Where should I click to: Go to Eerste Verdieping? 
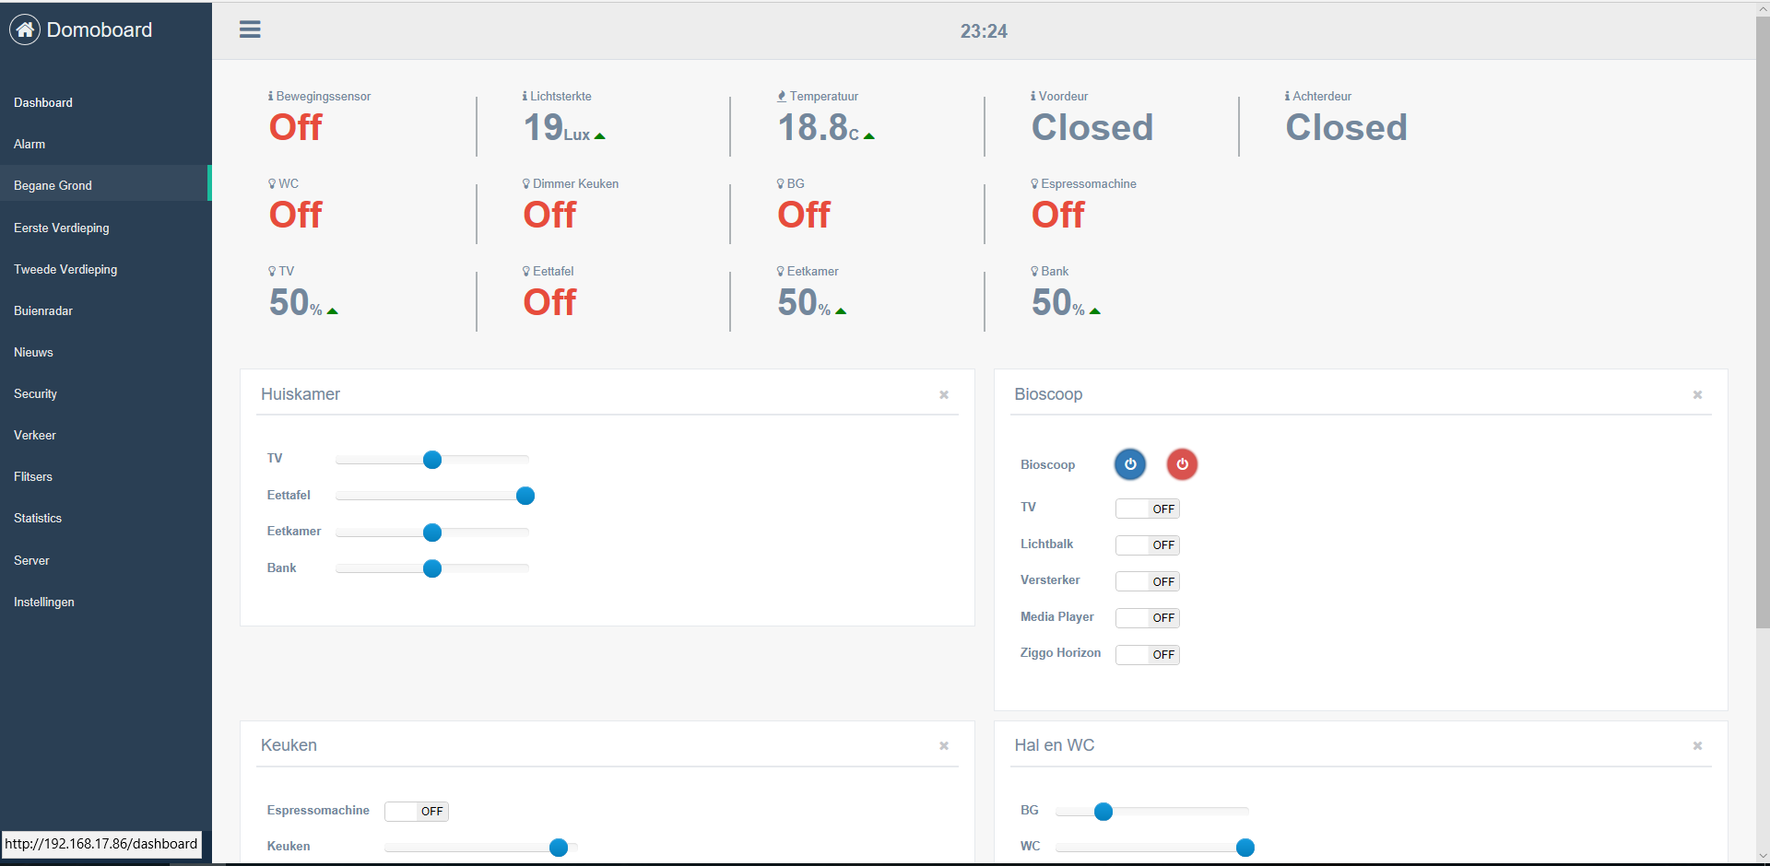coord(106,228)
